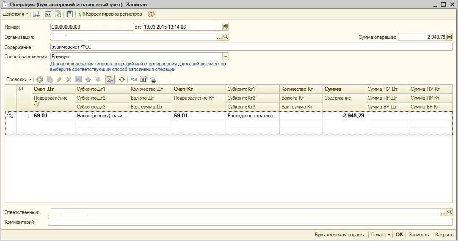The image size is (458, 241).
Task: Click the create-based-on copy icon
Action: coord(58,14)
